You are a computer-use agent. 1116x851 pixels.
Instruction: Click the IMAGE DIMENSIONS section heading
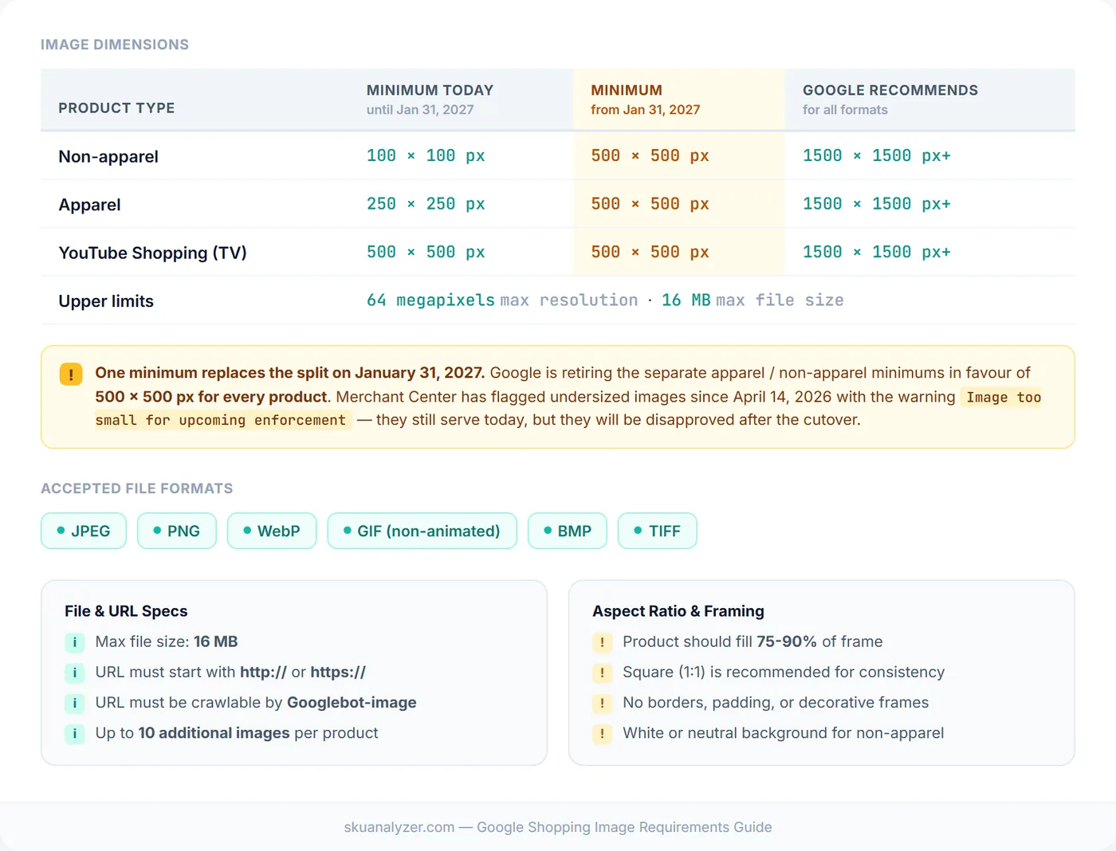pyautogui.click(x=115, y=45)
